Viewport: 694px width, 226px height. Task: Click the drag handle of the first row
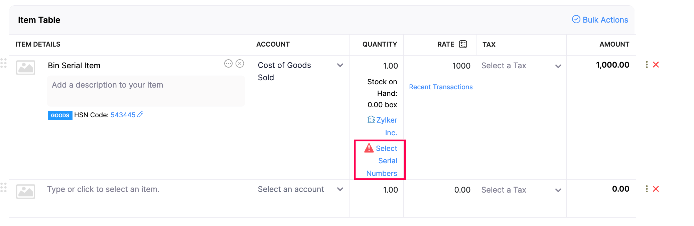pyautogui.click(x=4, y=63)
